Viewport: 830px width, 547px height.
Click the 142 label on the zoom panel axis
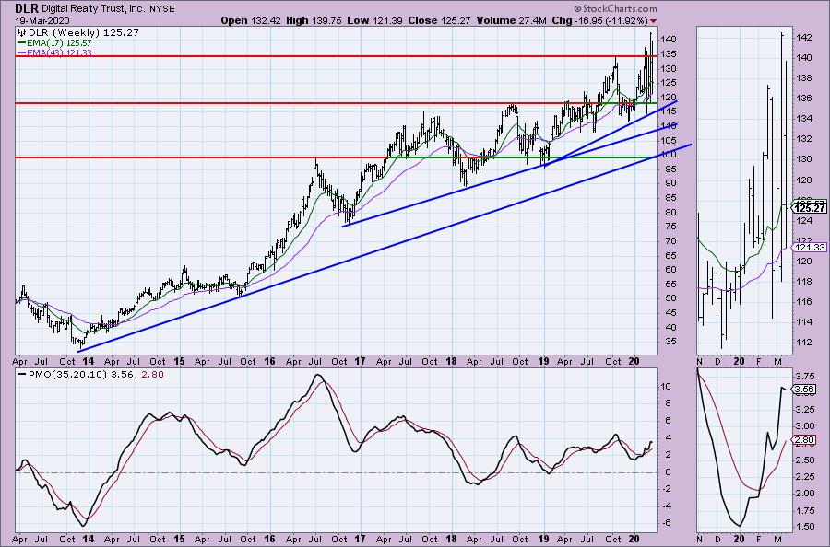[803, 38]
